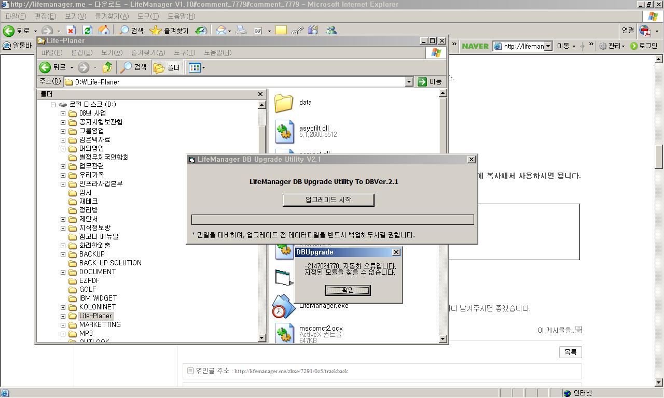Select the EZPDF folder in the tree
The height and width of the screenshot is (398, 664).
[89, 281]
